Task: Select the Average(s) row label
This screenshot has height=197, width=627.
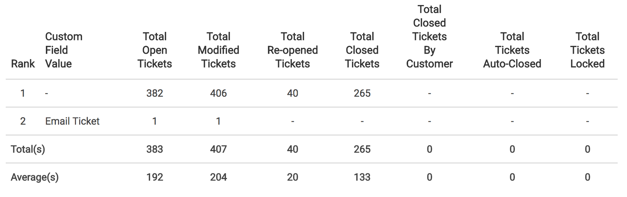Action: pyautogui.click(x=35, y=177)
